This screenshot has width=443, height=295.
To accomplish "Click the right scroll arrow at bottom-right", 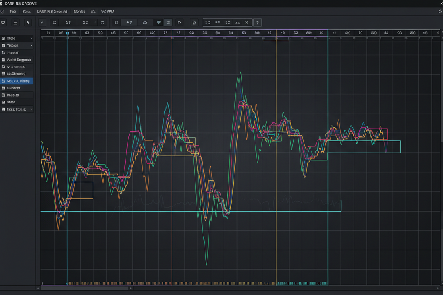I will tap(438, 288).
